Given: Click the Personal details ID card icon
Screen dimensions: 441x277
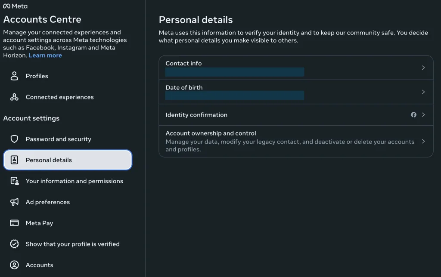Looking at the screenshot, I should 15,160.
